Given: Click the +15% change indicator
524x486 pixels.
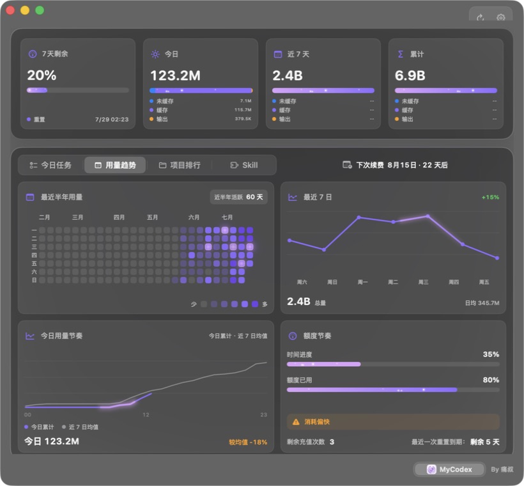Looking at the screenshot, I should [x=490, y=198].
